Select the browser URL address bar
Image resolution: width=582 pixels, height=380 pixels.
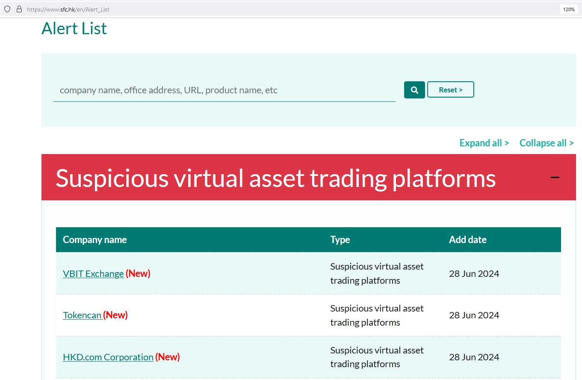[257, 9]
